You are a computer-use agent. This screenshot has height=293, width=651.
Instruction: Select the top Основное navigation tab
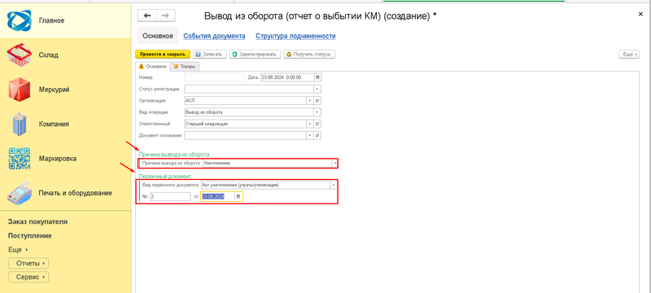pyautogui.click(x=158, y=36)
